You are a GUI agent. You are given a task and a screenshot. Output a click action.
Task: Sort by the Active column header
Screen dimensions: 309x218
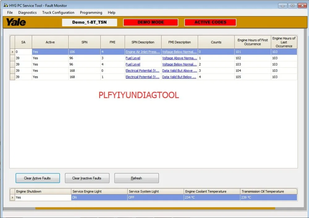(50, 42)
